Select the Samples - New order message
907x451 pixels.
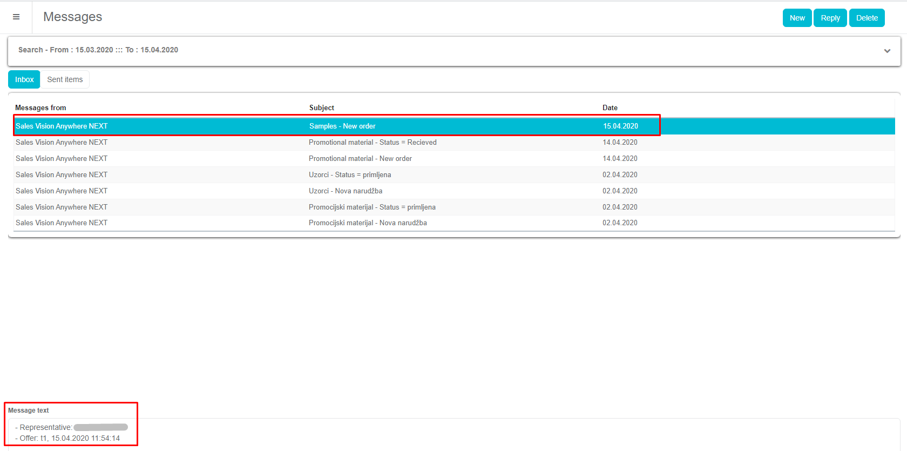click(x=342, y=126)
